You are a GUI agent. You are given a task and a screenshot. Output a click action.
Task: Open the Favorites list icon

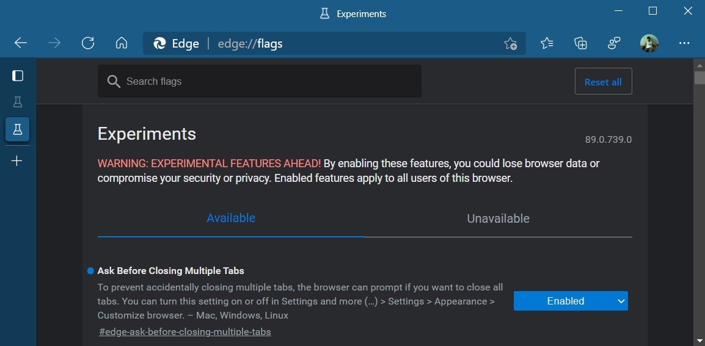[x=547, y=43]
